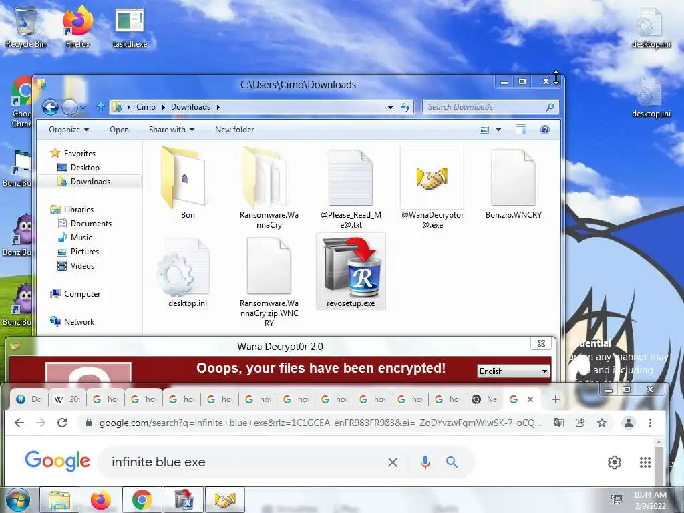This screenshot has width=684, height=513.
Task: Open recent locations dropdown beside the Explorer Forward arrow
Action: pyautogui.click(x=83, y=107)
